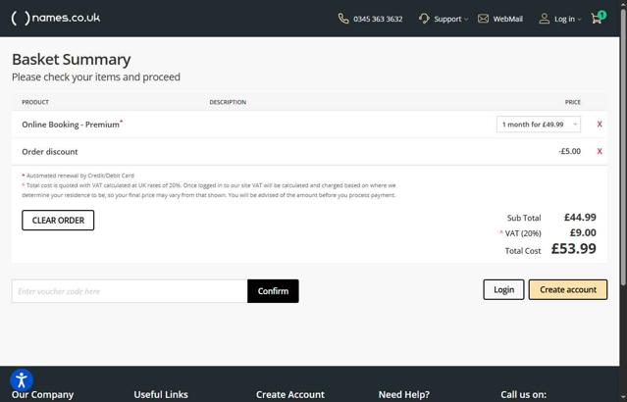The width and height of the screenshot is (627, 402).
Task: Click the page vertical scrollbar
Action: click(x=623, y=148)
